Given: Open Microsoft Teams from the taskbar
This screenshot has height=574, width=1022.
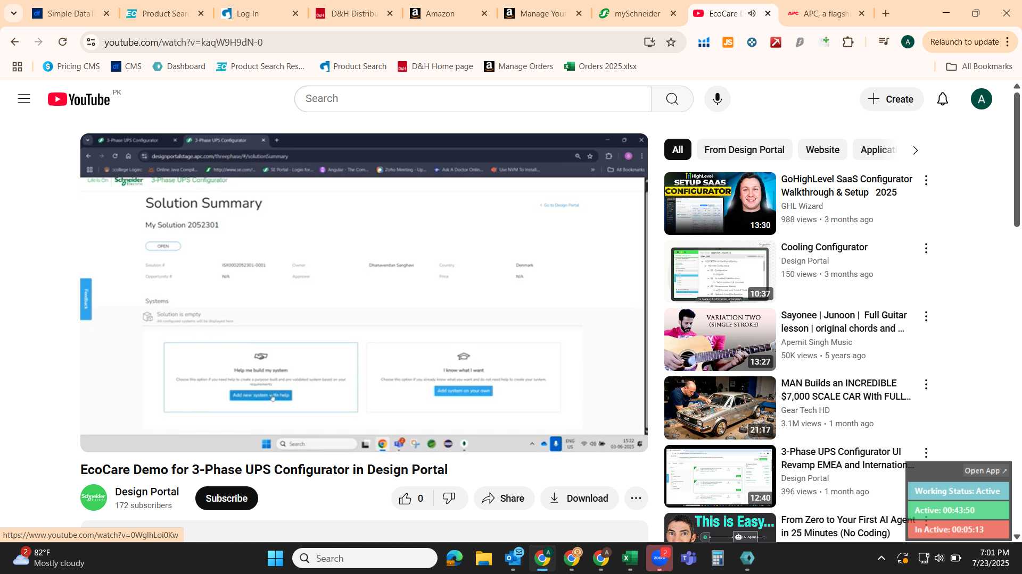Looking at the screenshot, I should click(x=688, y=558).
